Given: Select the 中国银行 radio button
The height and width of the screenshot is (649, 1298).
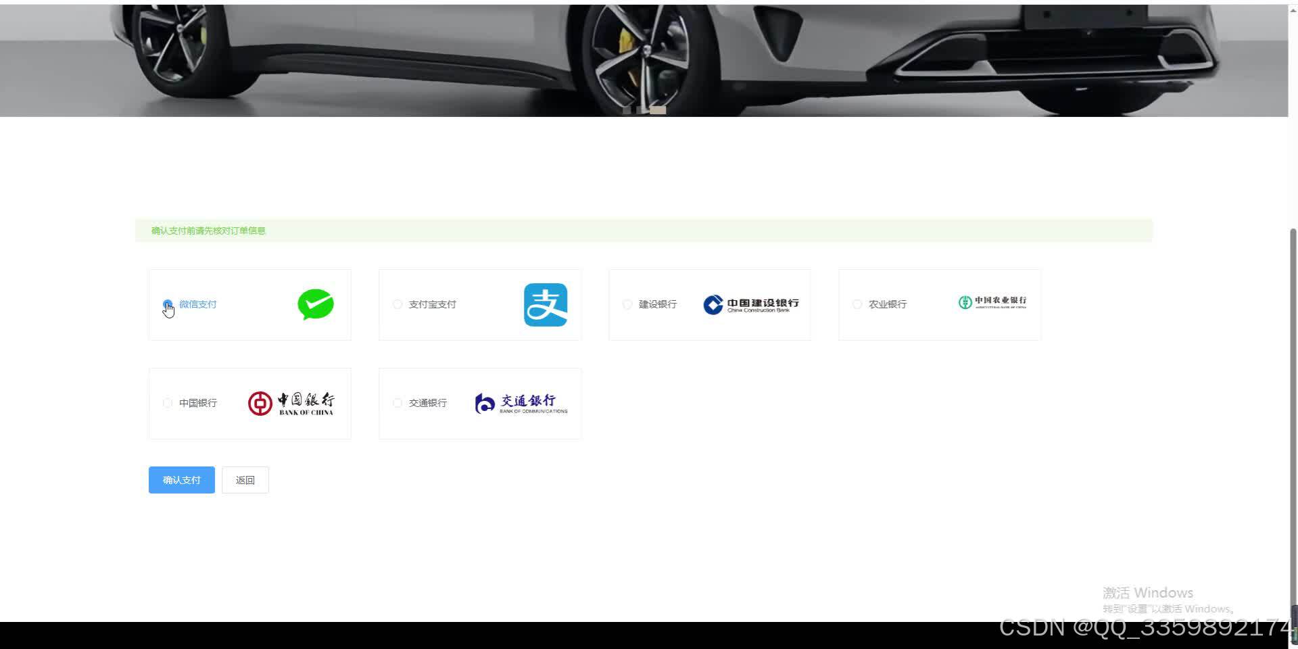Looking at the screenshot, I should point(168,403).
